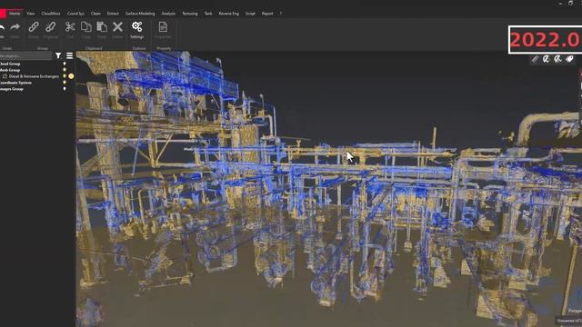Open the Texturing ribbon tab
Image resolution: width=582 pixels, height=327 pixels.
click(190, 14)
